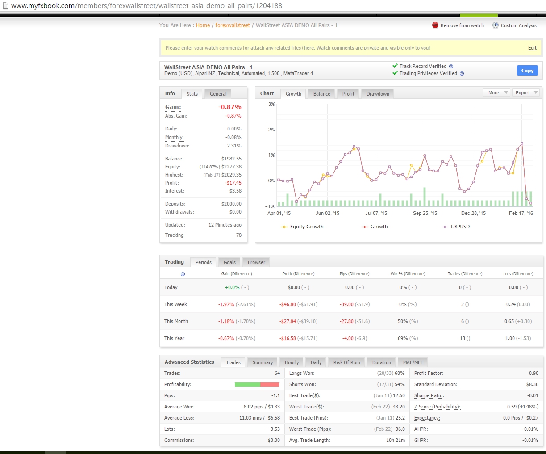Click the Tracking count 78
The width and height of the screenshot is (546, 454).
[x=239, y=235]
